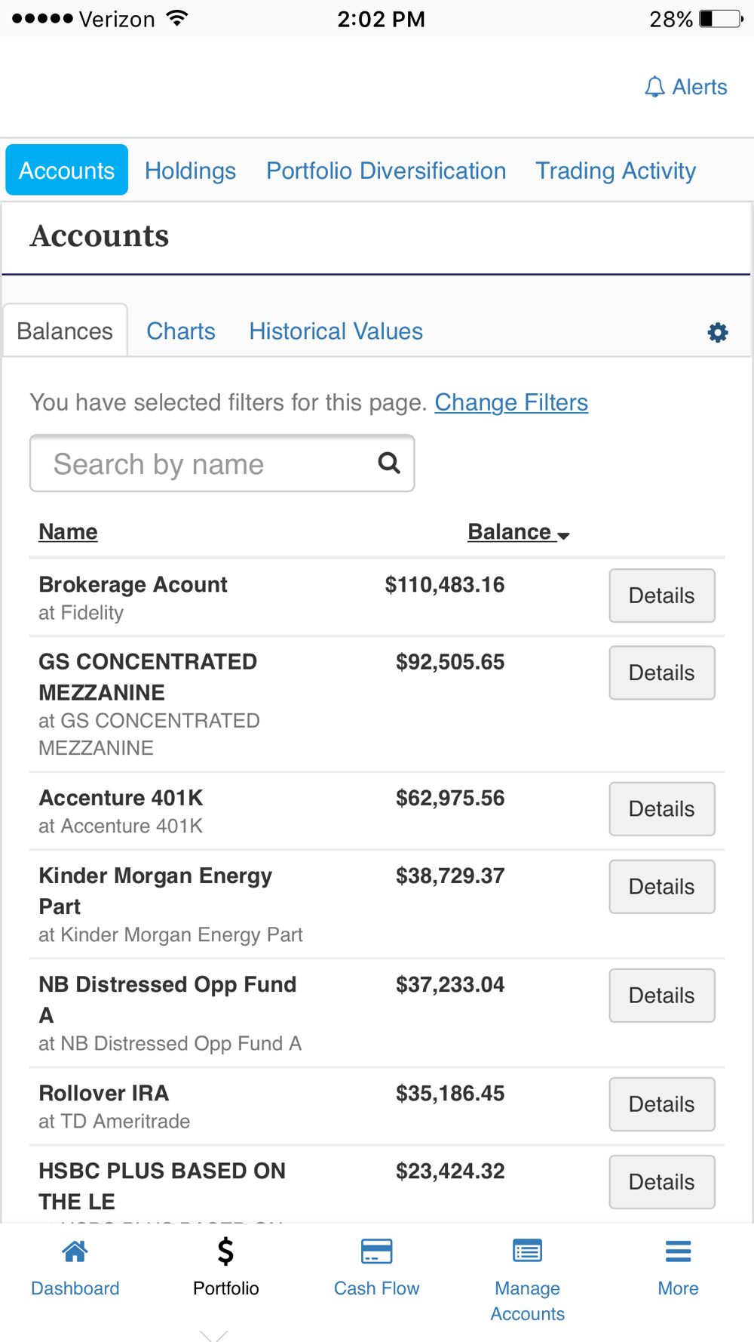Screen dimensions: 754x1342
Task: Open the More hamburger menu icon
Action: click(x=678, y=1251)
